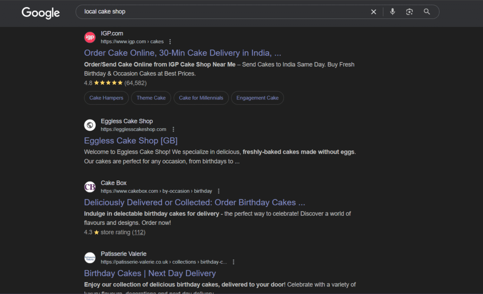The image size is (483, 294).
Task: Open the 'Eggless Cake Shop [GB]' result
Action: 131,140
